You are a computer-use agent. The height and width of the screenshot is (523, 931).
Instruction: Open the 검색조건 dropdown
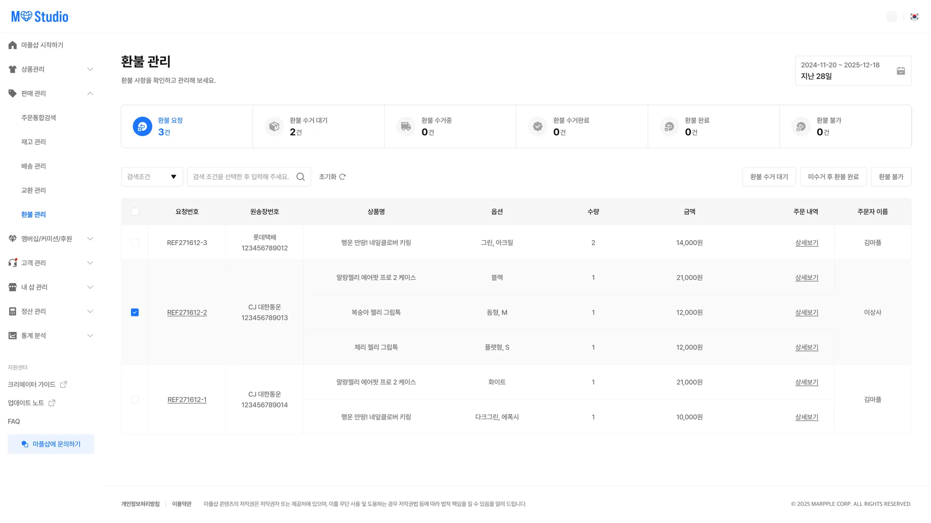[152, 177]
